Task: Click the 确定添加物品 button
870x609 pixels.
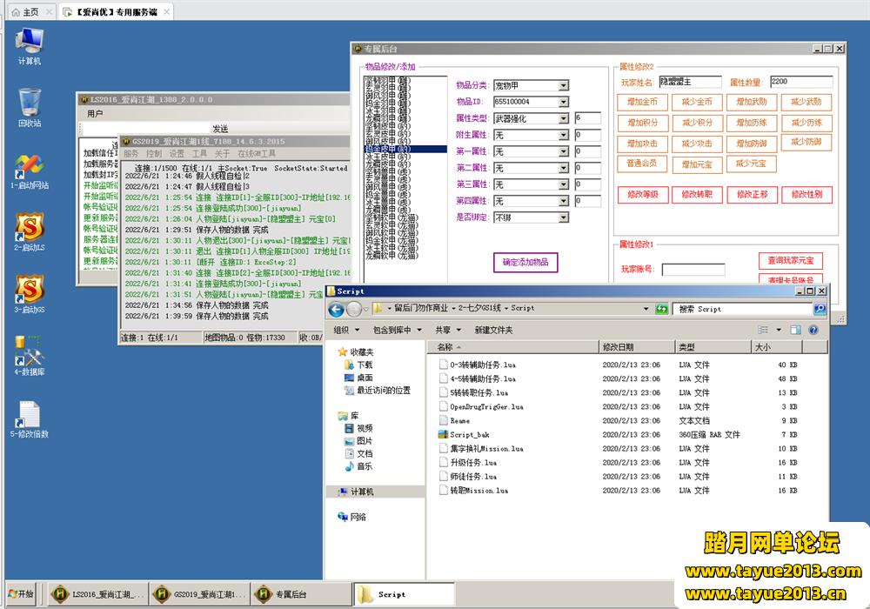Action: [x=525, y=263]
